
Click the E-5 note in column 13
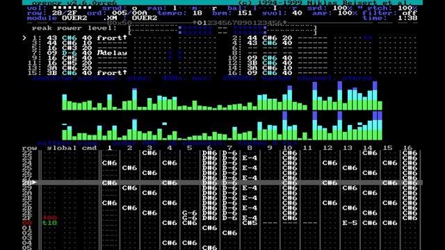click(x=350, y=223)
